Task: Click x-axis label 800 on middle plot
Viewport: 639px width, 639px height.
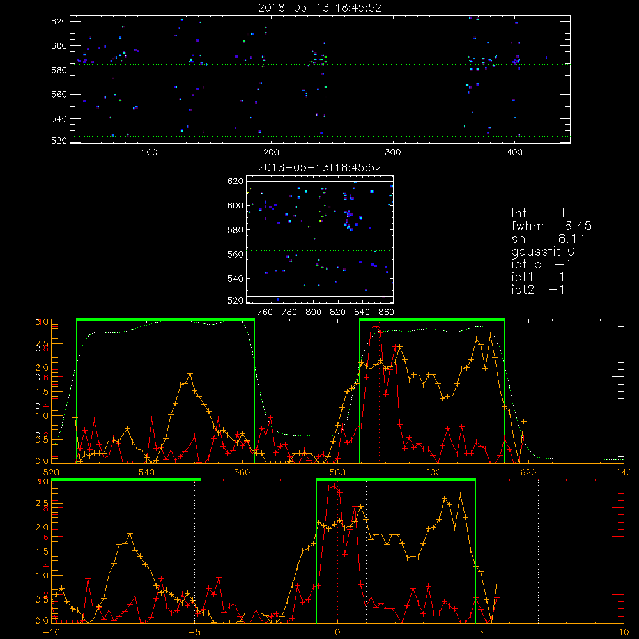Action: click(313, 312)
